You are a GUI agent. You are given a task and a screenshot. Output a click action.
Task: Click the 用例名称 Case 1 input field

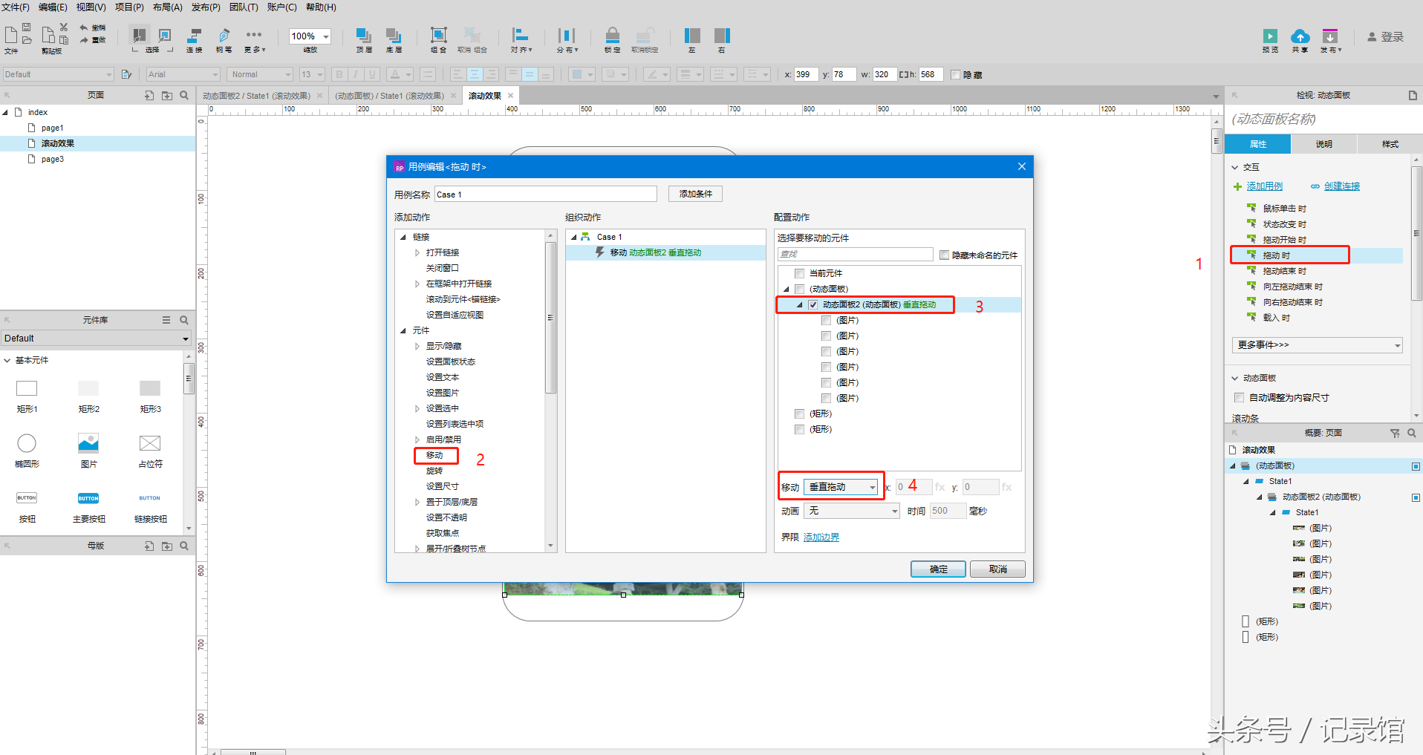[x=545, y=195]
